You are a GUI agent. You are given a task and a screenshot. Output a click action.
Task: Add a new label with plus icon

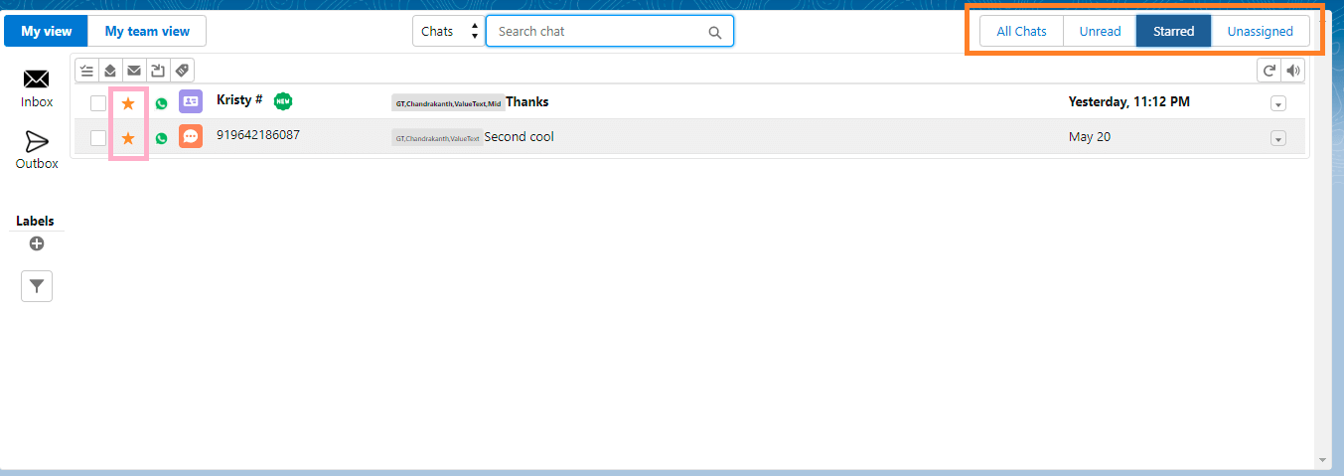coord(37,243)
